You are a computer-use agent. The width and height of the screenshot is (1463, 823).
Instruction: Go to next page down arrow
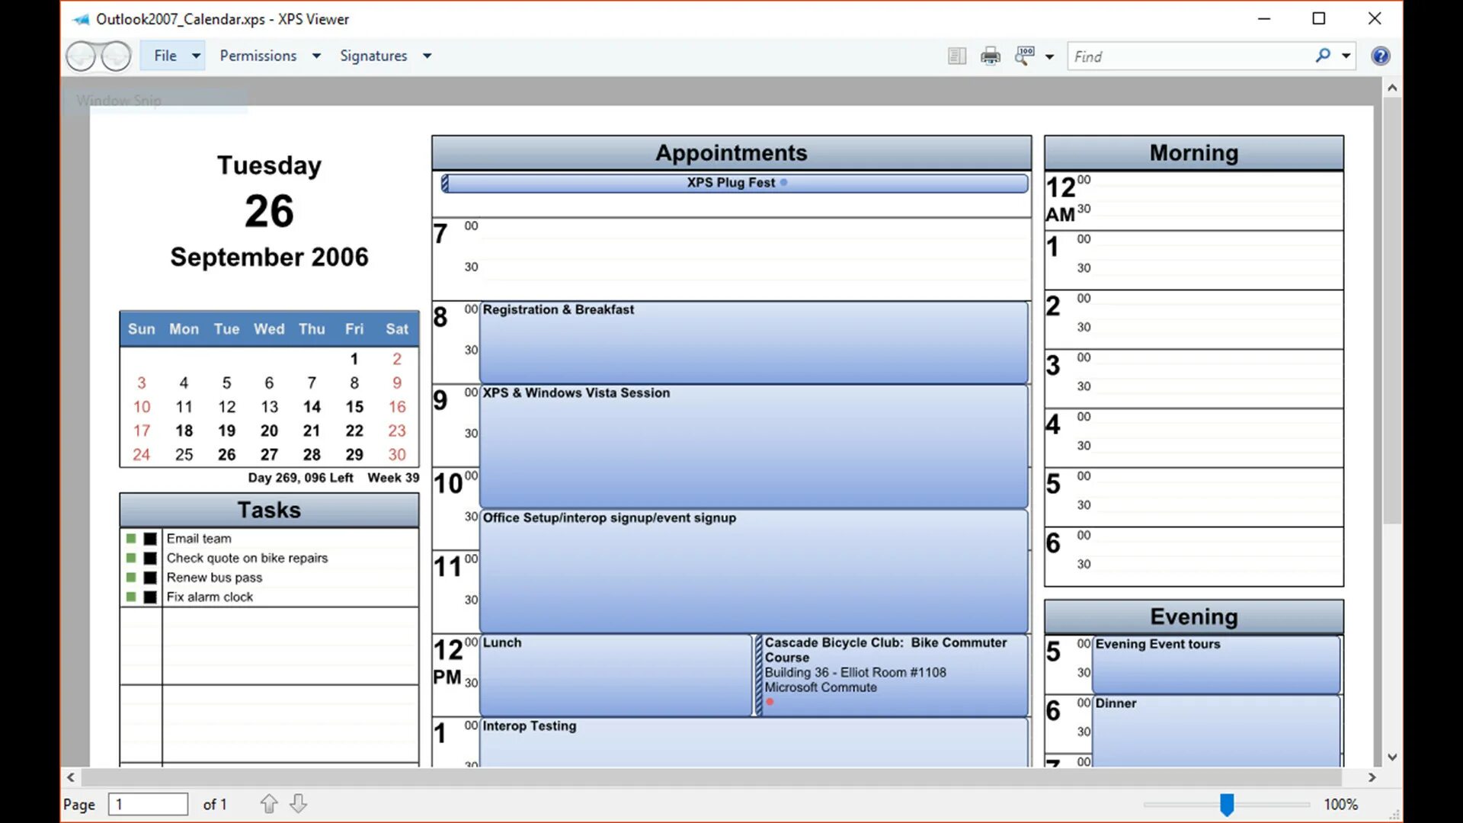pyautogui.click(x=299, y=804)
